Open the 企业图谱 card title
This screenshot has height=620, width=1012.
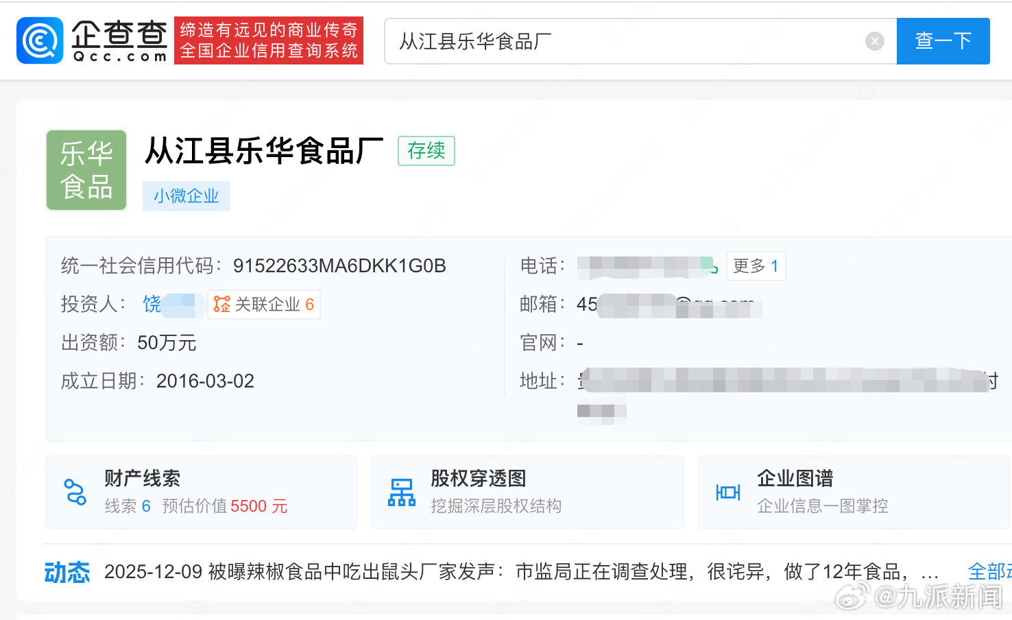[x=795, y=478]
